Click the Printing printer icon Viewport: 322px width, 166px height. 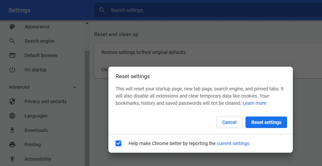[12, 144]
